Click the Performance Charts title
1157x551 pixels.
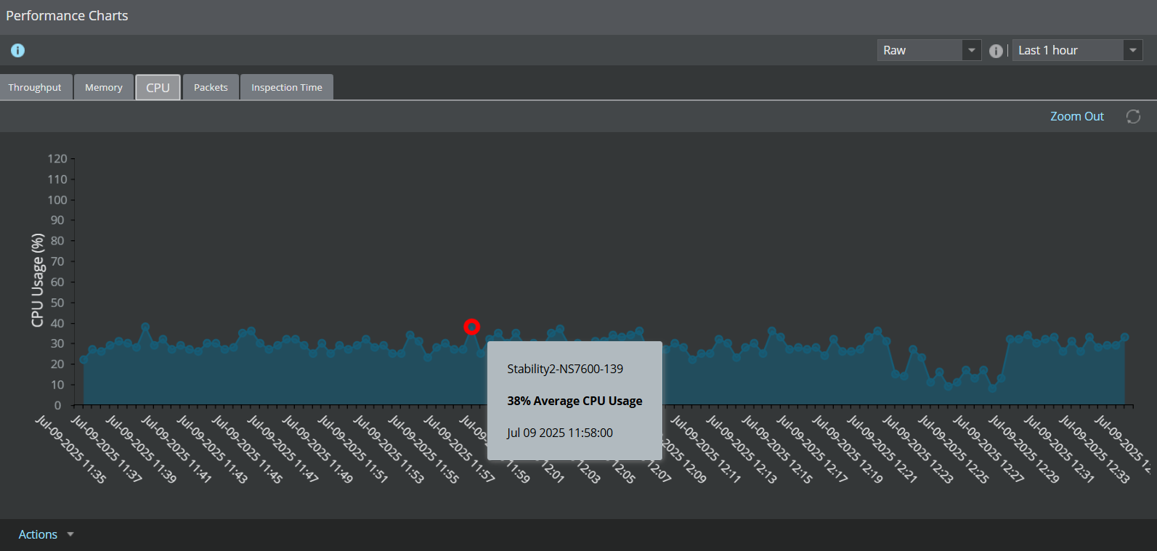[67, 16]
